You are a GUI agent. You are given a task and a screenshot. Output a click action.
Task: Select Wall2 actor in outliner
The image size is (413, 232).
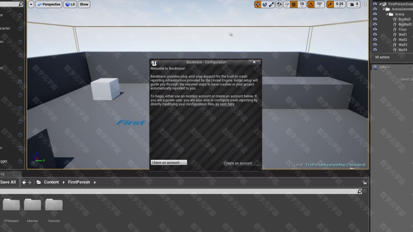[403, 40]
